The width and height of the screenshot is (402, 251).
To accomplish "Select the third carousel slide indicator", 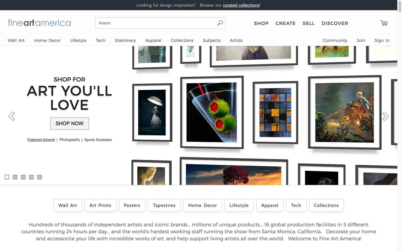I will click(x=23, y=177).
